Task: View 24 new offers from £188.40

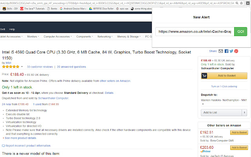Action: click(15, 104)
